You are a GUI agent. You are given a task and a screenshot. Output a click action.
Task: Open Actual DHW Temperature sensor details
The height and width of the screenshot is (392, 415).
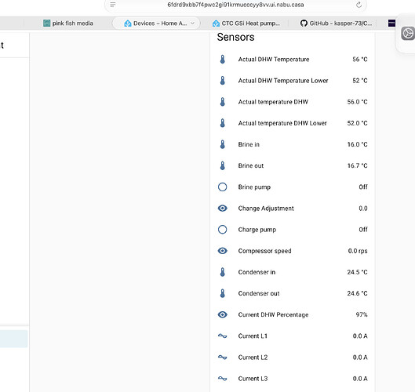click(x=293, y=60)
